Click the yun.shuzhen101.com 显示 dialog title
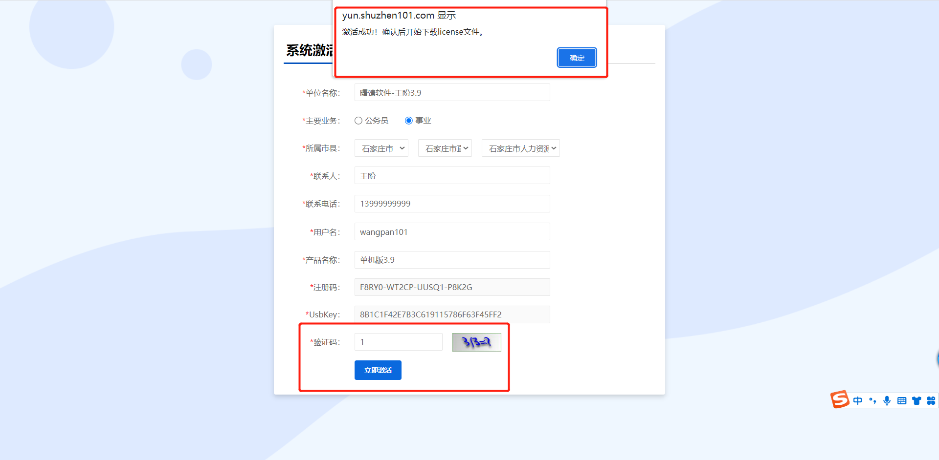 [x=399, y=15]
